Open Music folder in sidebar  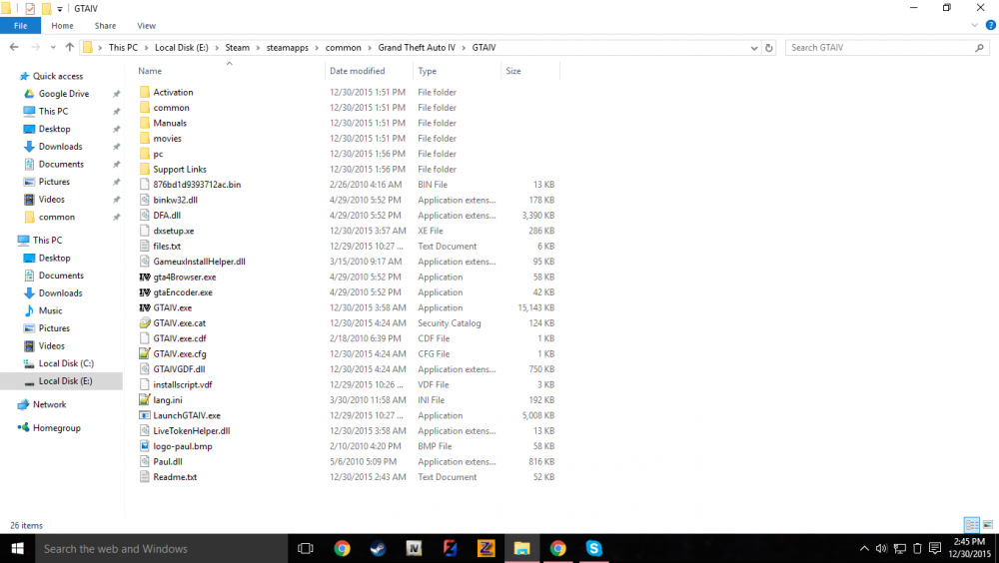click(x=50, y=310)
